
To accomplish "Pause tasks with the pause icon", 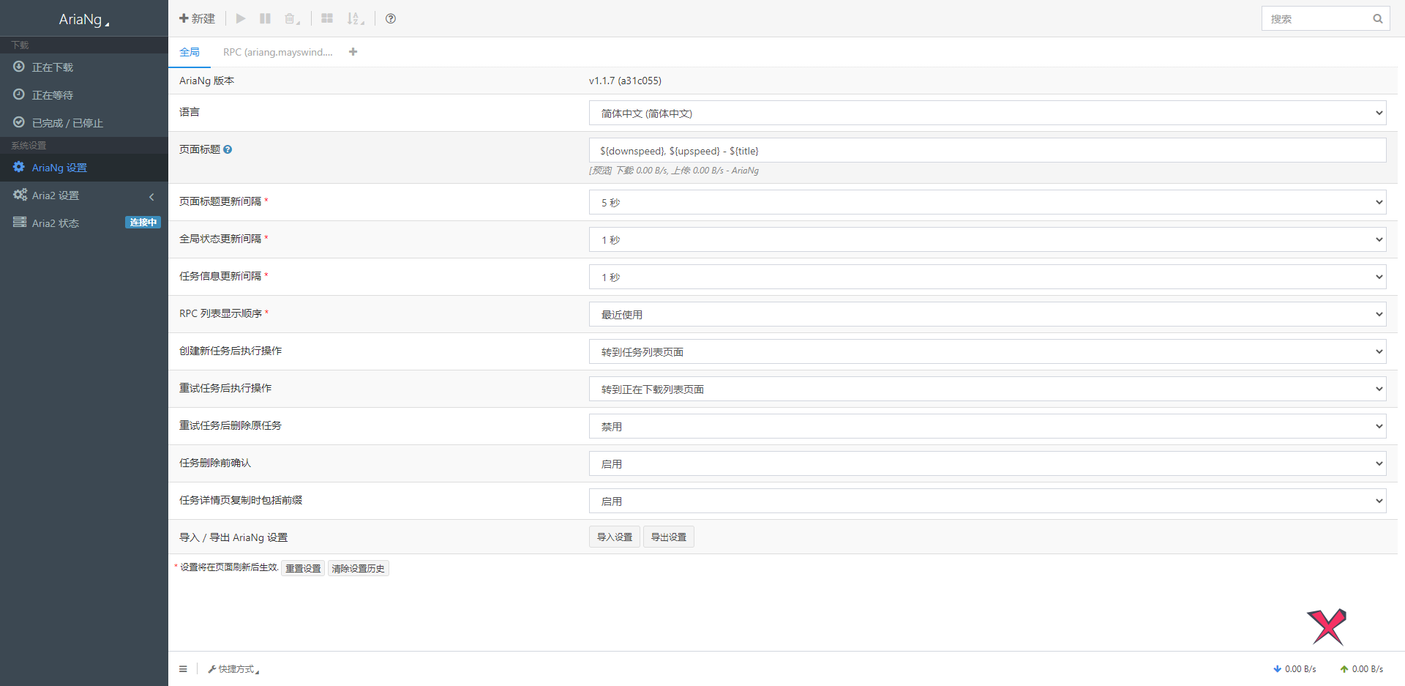I will click(x=265, y=18).
